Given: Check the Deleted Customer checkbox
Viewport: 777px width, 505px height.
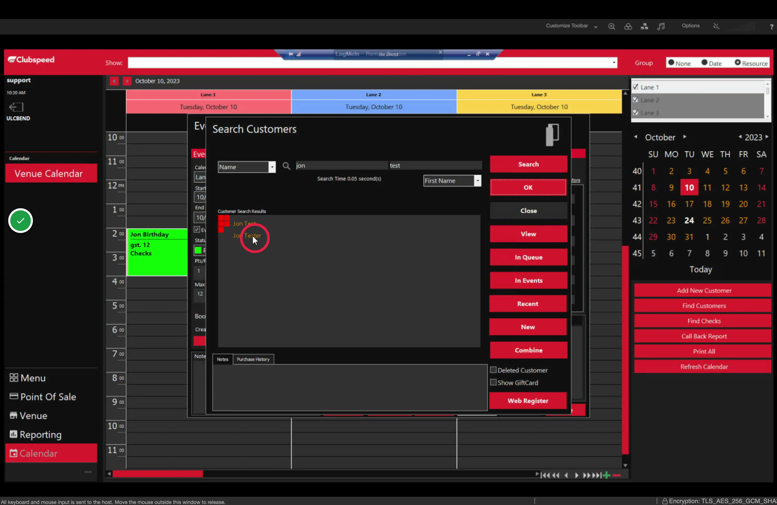Looking at the screenshot, I should 493,370.
